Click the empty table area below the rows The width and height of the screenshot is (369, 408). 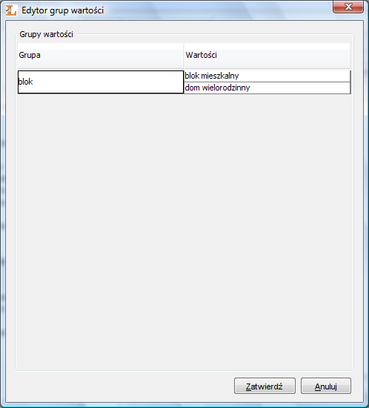coord(184,231)
